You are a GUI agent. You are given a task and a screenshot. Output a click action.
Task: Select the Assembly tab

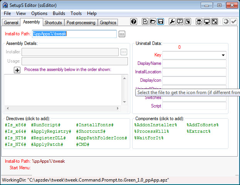point(32,22)
